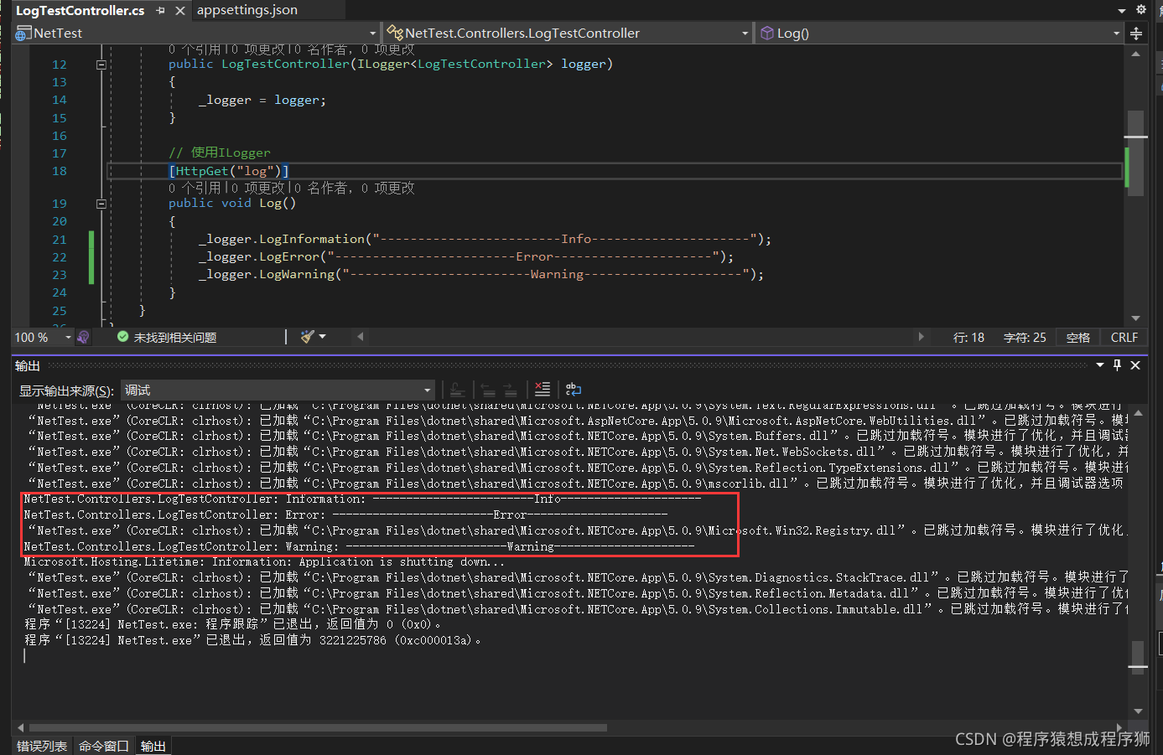Screen dimensions: 1163x755
Task: Click CodeLens references text above Log()
Action: [x=292, y=188]
